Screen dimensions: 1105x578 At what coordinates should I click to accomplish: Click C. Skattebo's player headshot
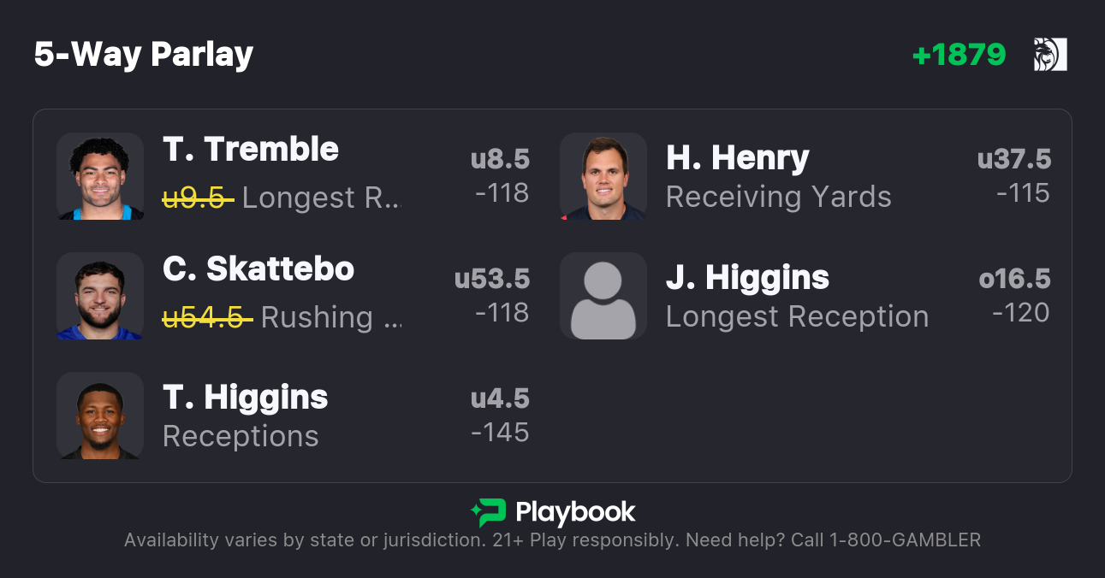pos(100,296)
